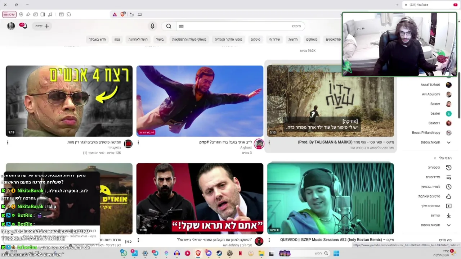This screenshot has height=259, width=461.
Task: Open the QUEVEDO BZRP mix thumbnail
Action: pyautogui.click(x=330, y=199)
